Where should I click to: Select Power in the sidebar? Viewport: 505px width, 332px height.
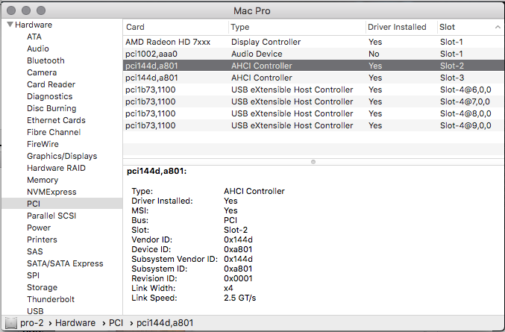[39, 228]
